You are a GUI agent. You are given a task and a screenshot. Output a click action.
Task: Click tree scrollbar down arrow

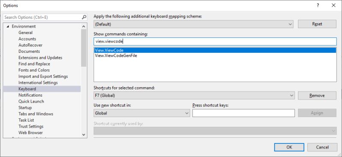point(84,134)
